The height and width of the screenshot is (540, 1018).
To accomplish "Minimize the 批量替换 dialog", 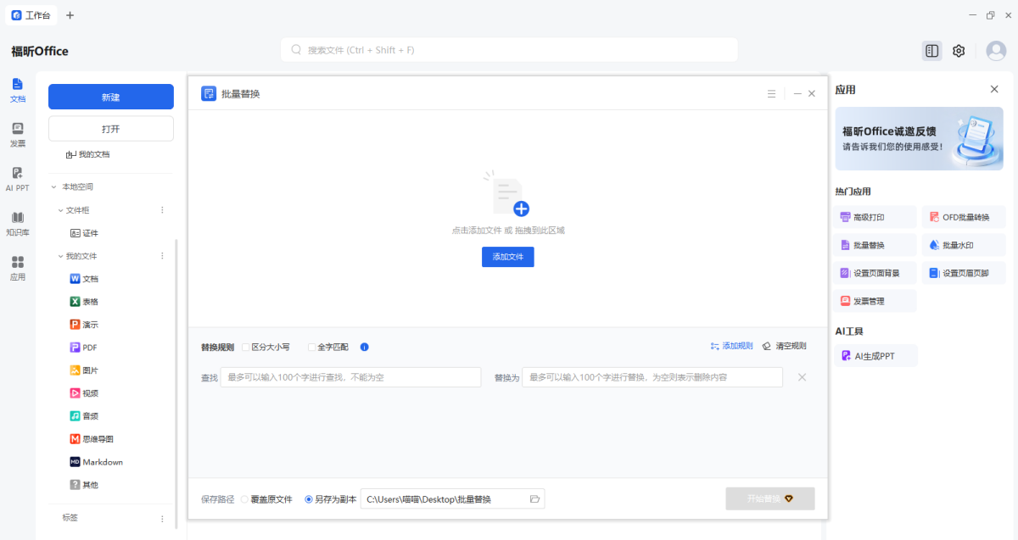I will point(797,94).
